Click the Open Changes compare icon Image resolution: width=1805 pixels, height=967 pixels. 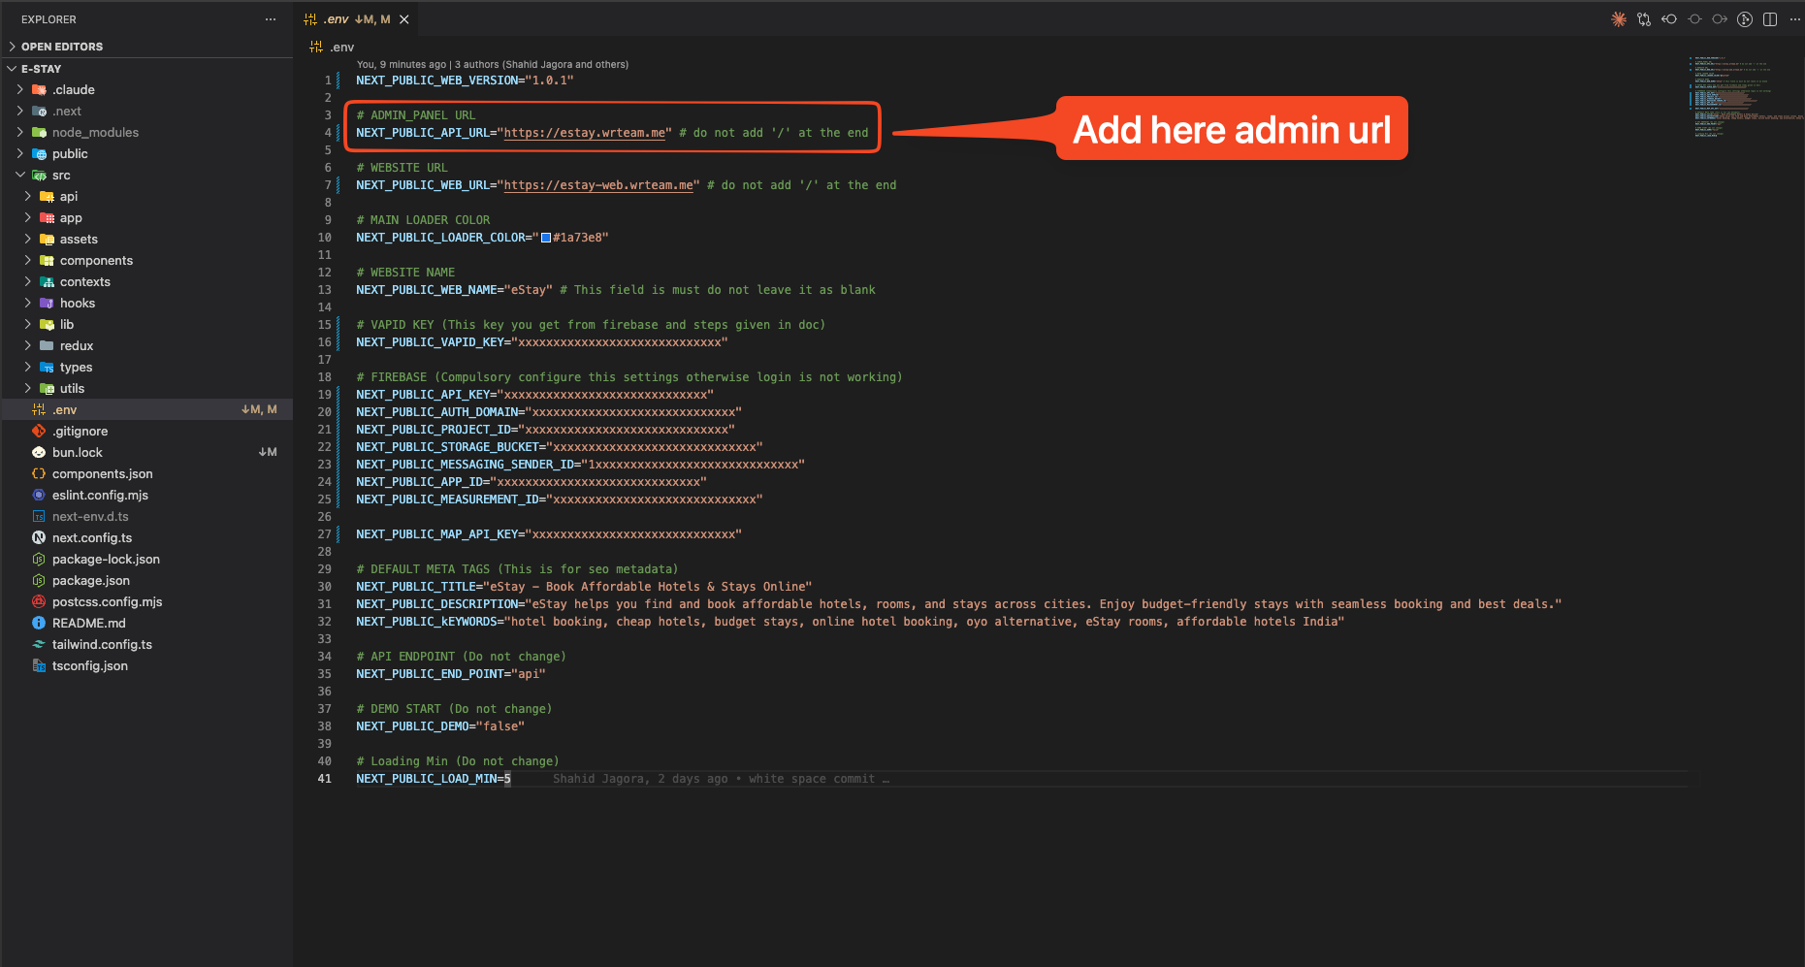point(1644,19)
